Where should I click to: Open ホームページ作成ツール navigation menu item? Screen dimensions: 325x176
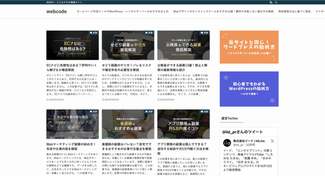(123, 11)
